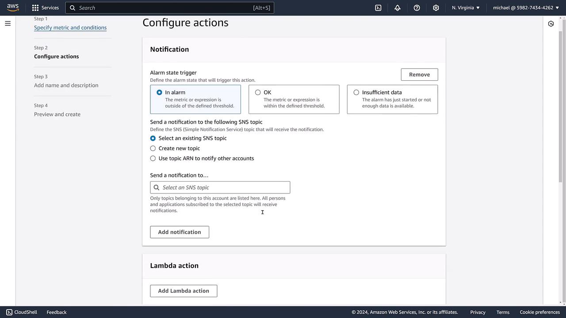Click the Add notification button
This screenshot has height=318, width=566.
point(180,232)
